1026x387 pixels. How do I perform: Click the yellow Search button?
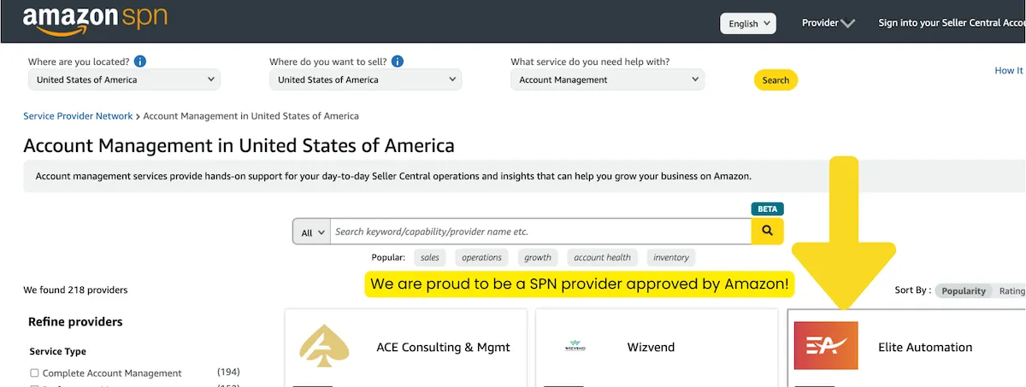point(775,80)
